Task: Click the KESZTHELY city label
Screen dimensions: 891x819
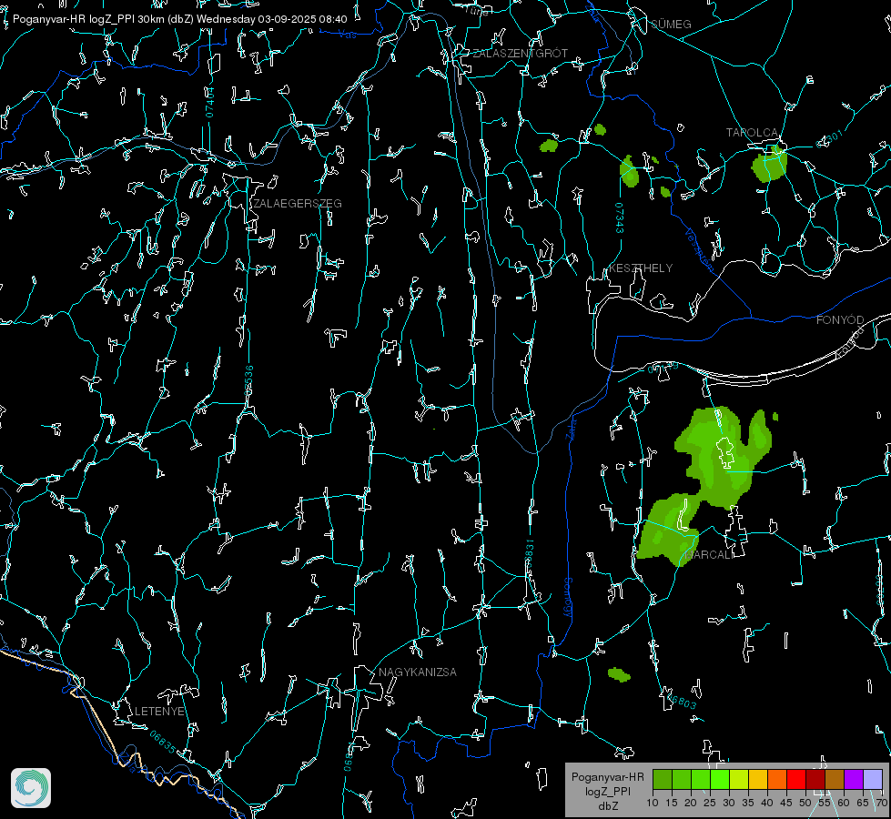Action: 641,268
